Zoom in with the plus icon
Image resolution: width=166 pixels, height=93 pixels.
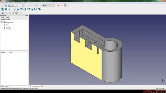(20, 13)
